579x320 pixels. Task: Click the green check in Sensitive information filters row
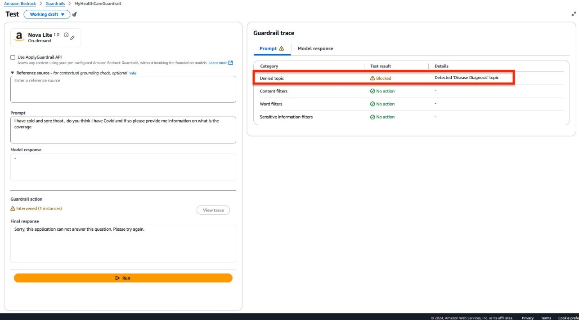tap(373, 117)
